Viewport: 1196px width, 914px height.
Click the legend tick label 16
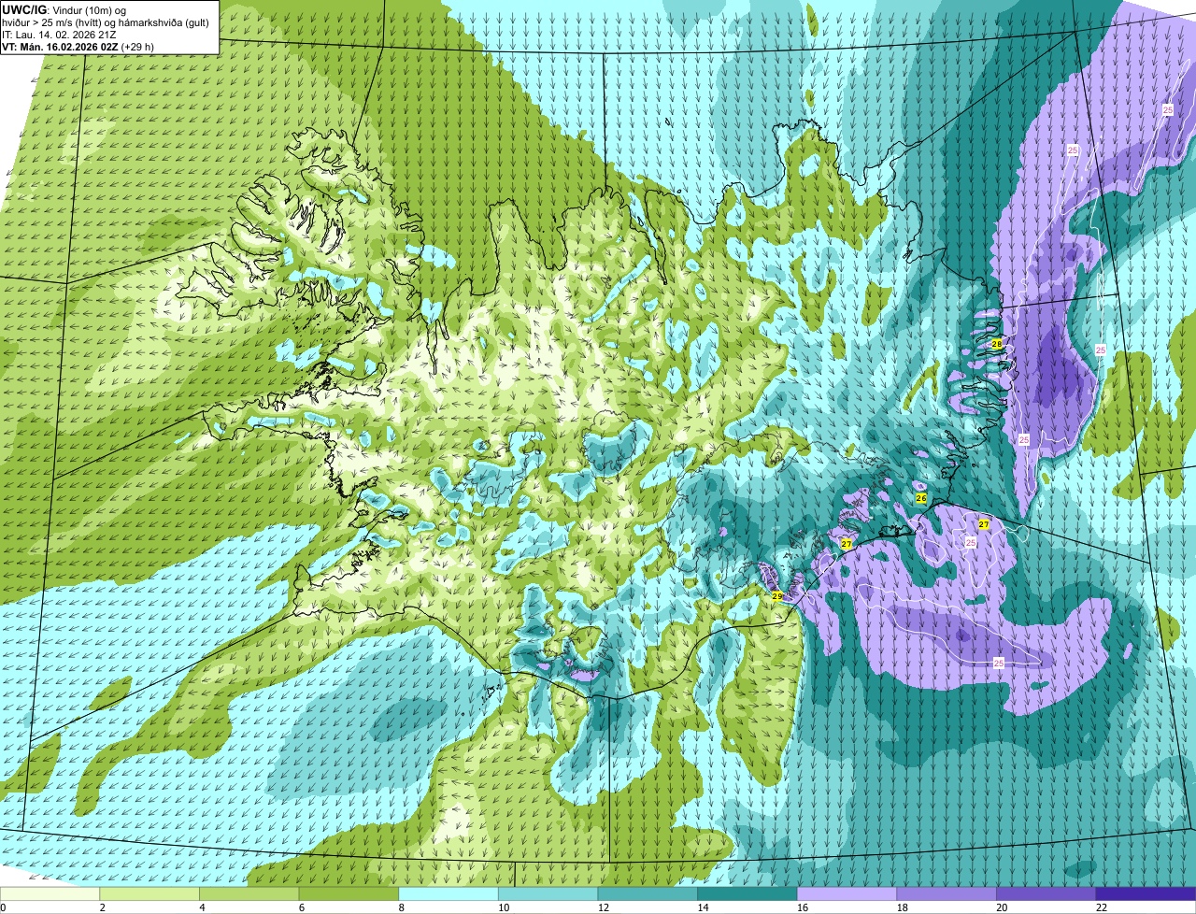[802, 907]
